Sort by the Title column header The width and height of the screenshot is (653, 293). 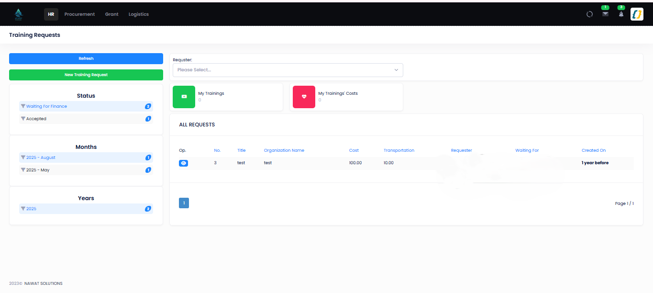241,150
